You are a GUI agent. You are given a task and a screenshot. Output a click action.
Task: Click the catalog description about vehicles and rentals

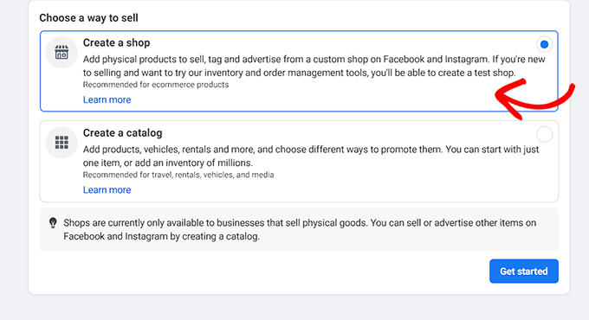[311, 156]
